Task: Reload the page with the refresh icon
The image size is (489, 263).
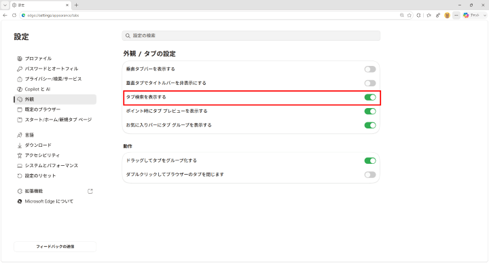Action: pos(14,15)
